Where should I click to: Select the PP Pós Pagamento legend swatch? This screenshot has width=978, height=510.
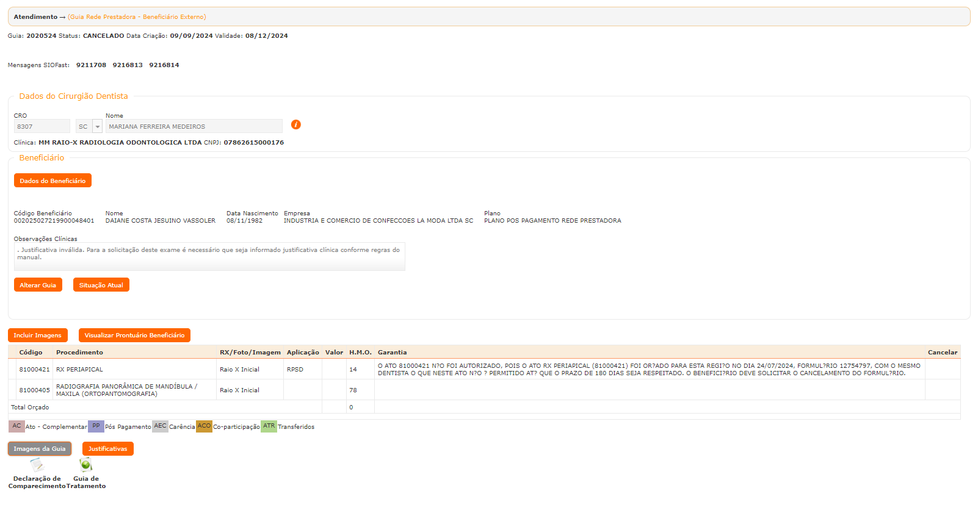[x=96, y=426]
